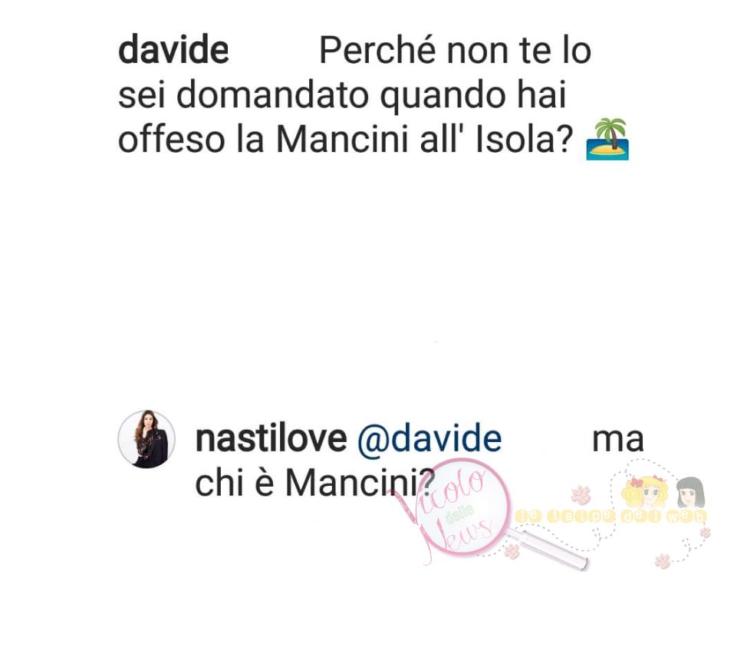This screenshot has width=747, height=657.
Task: Click the blonde cartoon girl with red bows
Action: [x=646, y=491]
